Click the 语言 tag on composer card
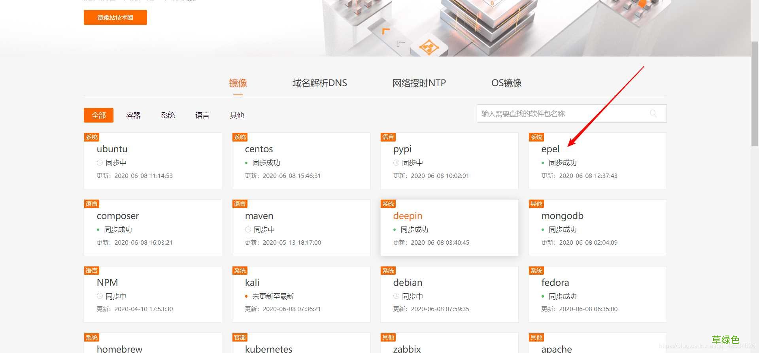Screen dimensions: 759x353 [92, 204]
